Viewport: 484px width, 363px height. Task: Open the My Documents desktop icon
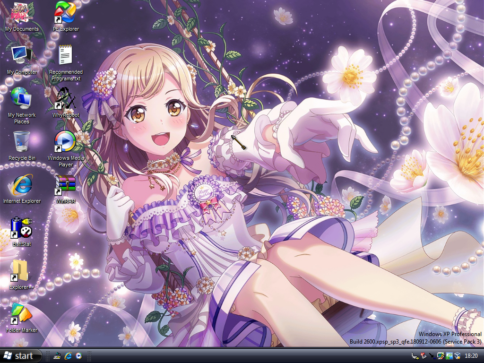click(x=22, y=17)
